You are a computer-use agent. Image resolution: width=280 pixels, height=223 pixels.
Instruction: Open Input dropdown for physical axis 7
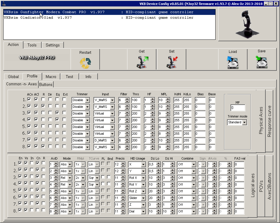point(112,140)
